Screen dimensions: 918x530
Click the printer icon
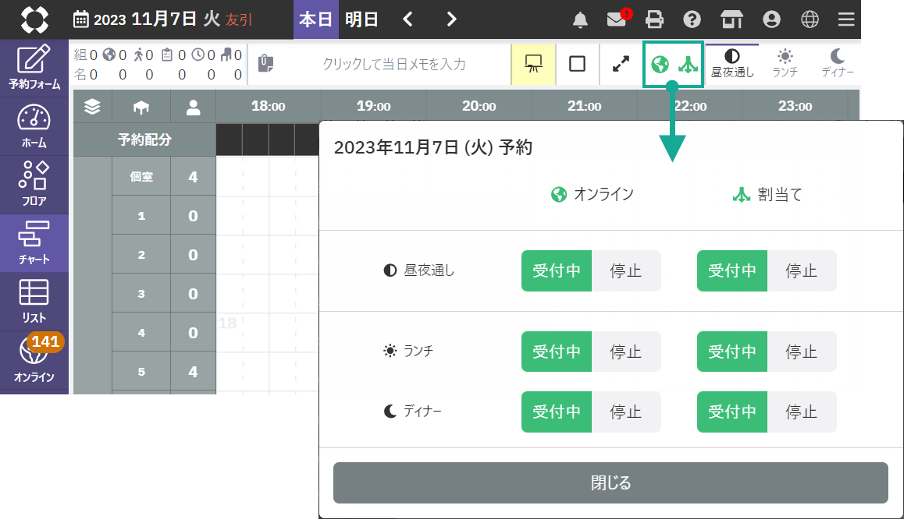pyautogui.click(x=654, y=19)
